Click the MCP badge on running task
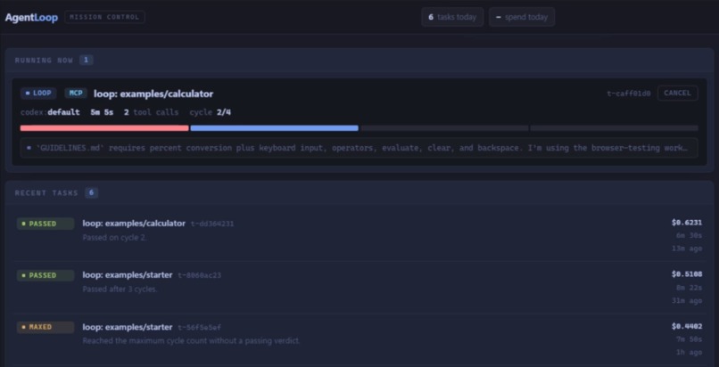Image resolution: width=719 pixels, height=367 pixels. point(76,94)
